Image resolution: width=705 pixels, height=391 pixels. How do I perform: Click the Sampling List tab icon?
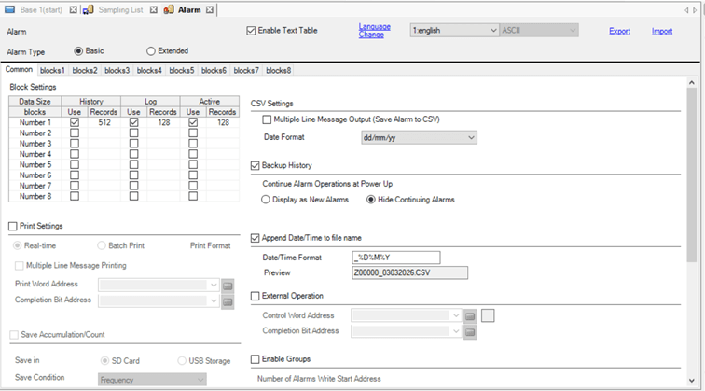88,9
